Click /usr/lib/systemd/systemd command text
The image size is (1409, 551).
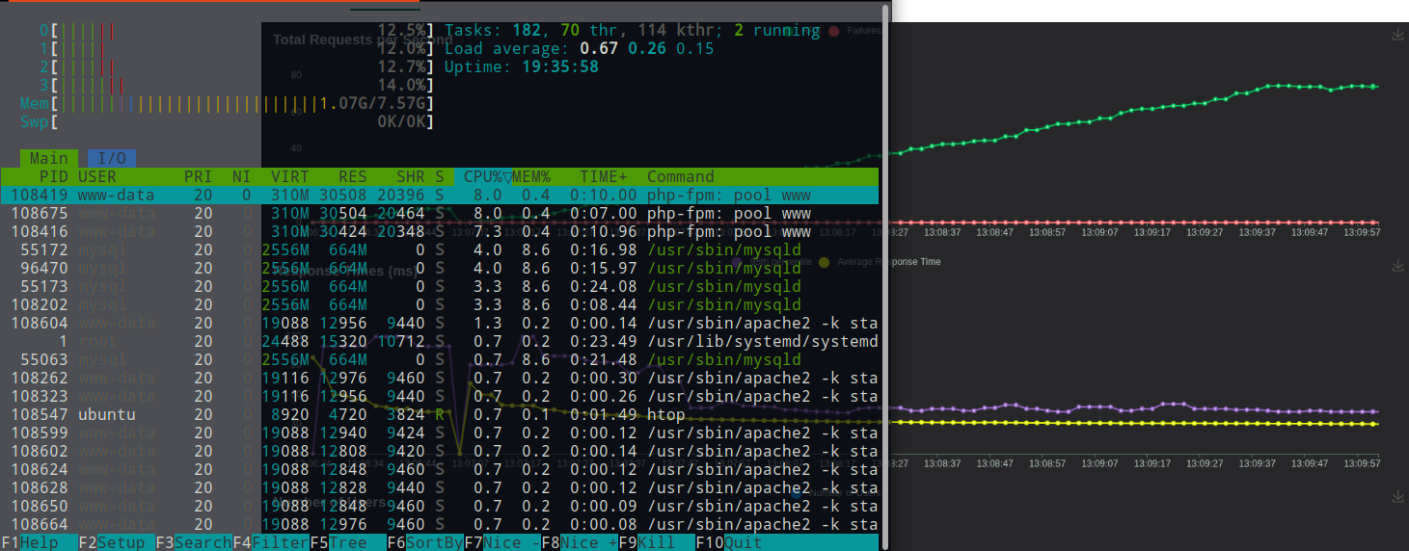tap(763, 342)
